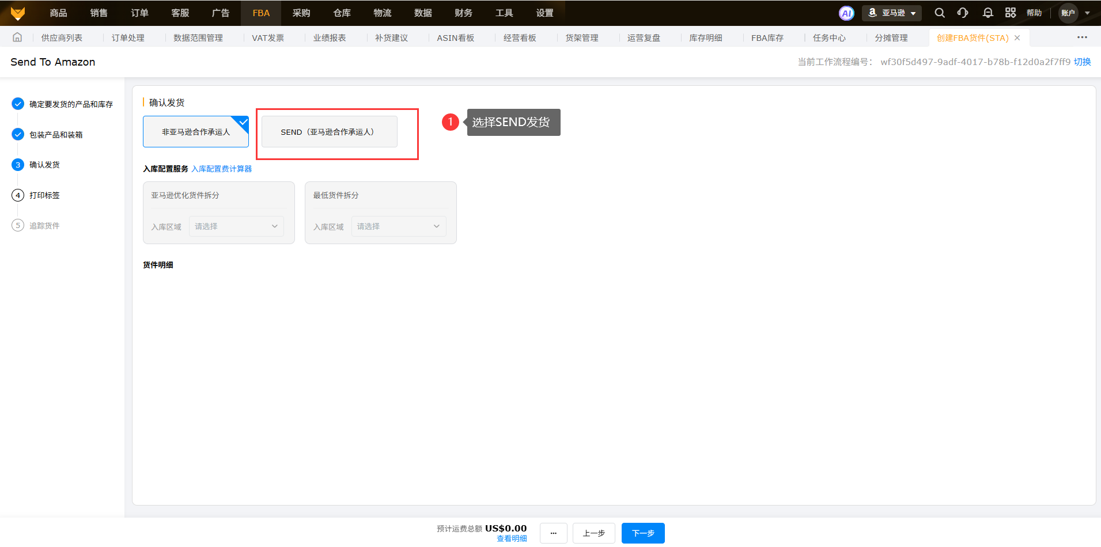Image resolution: width=1101 pixels, height=547 pixels.
Task: Click the 包装产品和装箱 step label
Action: (56, 135)
